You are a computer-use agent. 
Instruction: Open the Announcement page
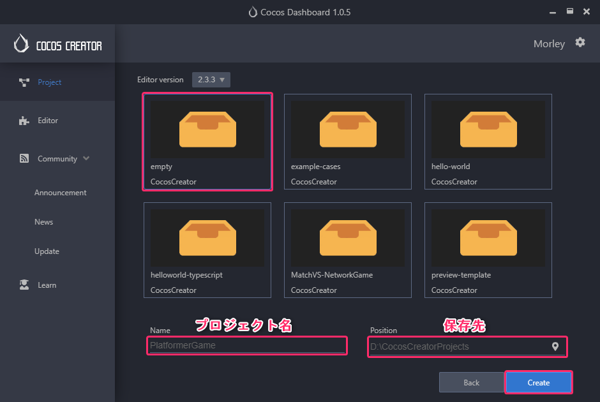[x=61, y=193]
